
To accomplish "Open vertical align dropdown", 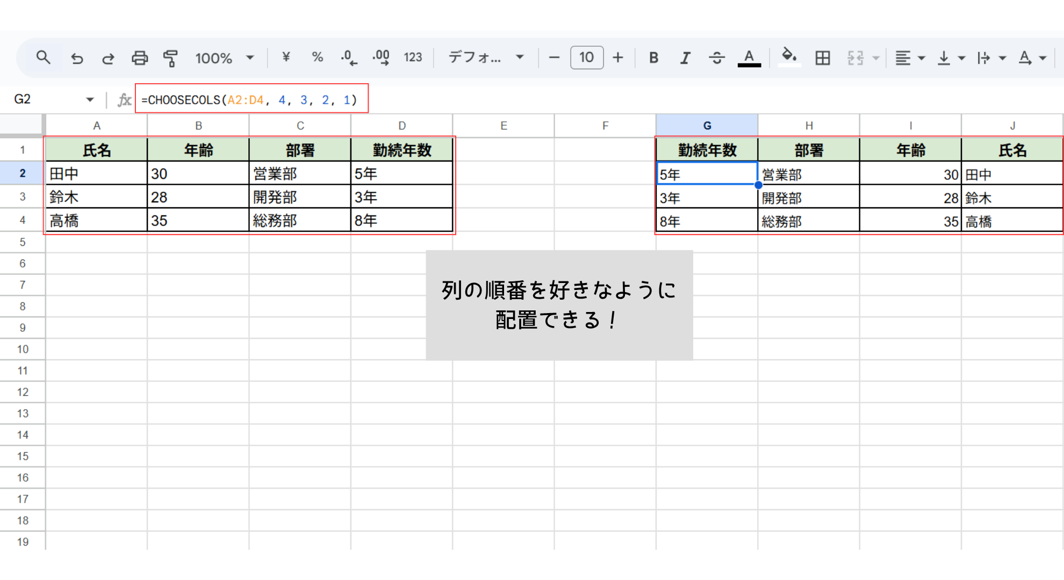I will tap(951, 57).
